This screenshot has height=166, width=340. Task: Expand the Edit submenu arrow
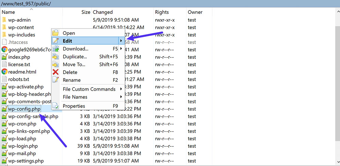(x=121, y=41)
